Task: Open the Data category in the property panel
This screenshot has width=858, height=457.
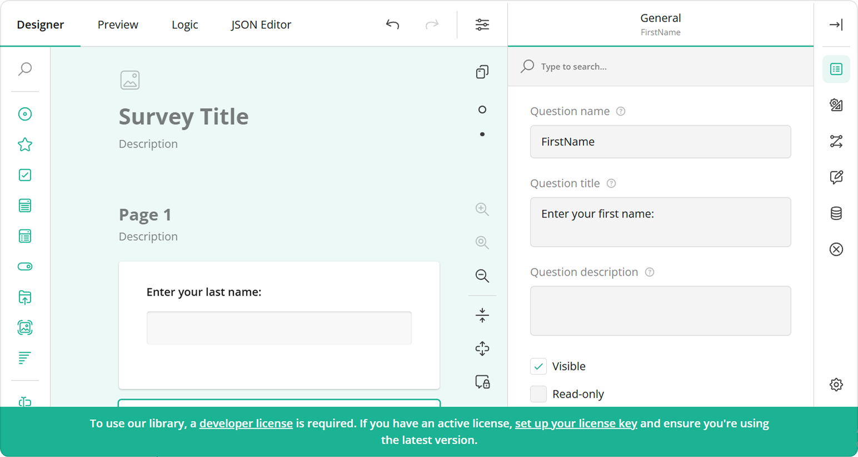Action: point(836,214)
